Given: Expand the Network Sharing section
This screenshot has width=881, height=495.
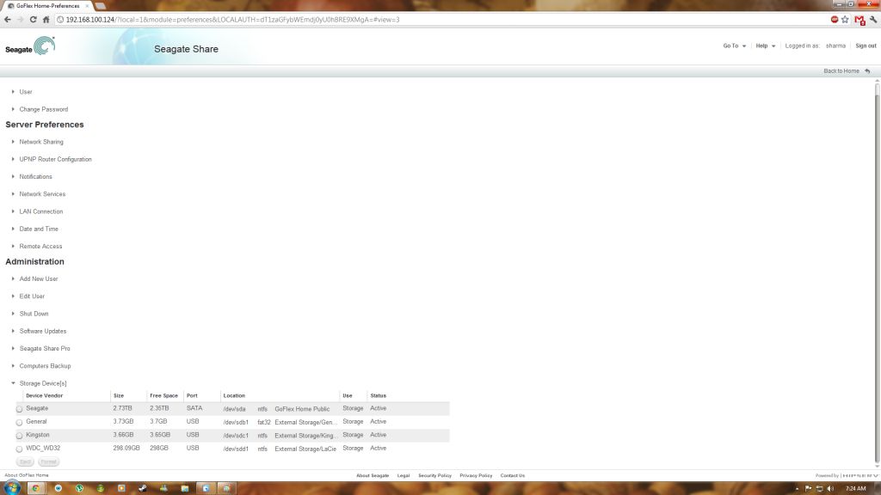Looking at the screenshot, I should click(x=41, y=142).
